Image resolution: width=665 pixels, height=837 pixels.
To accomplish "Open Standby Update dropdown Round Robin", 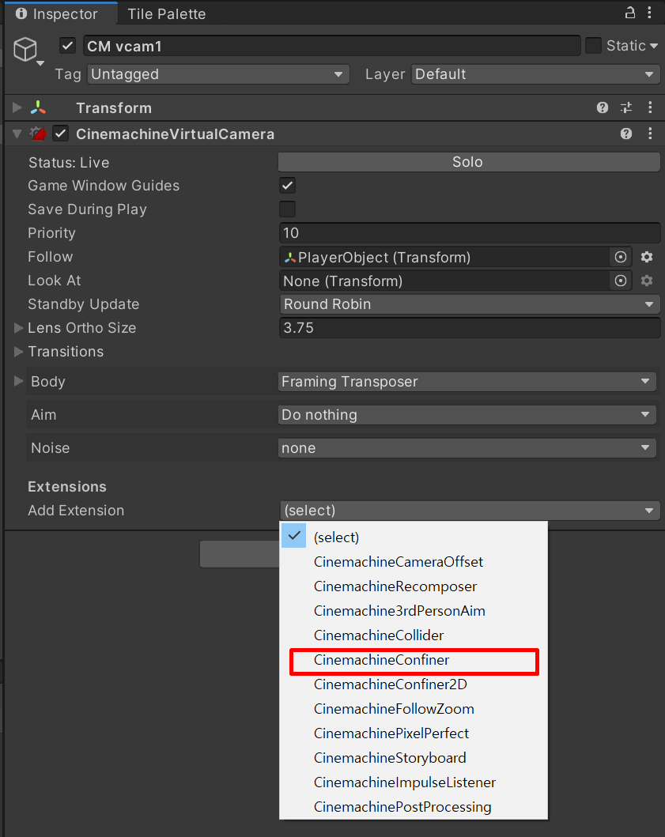I will pyautogui.click(x=470, y=304).
